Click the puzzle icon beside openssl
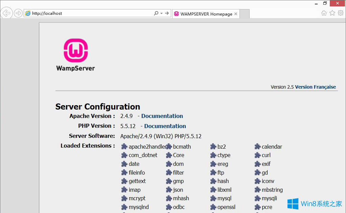Viewport: 346px width, 213px height. pos(213,207)
